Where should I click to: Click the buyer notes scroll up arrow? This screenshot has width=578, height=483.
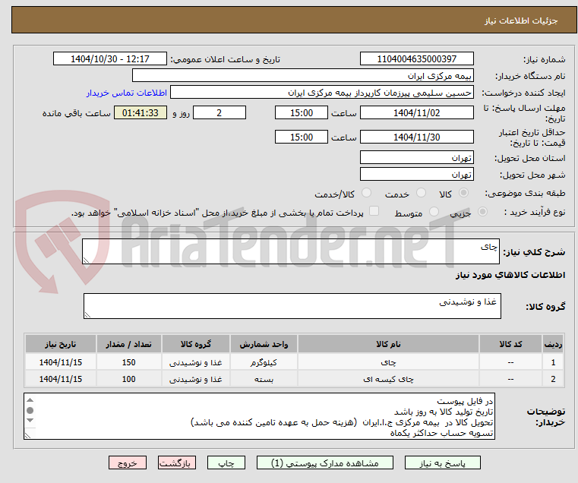click(x=30, y=400)
